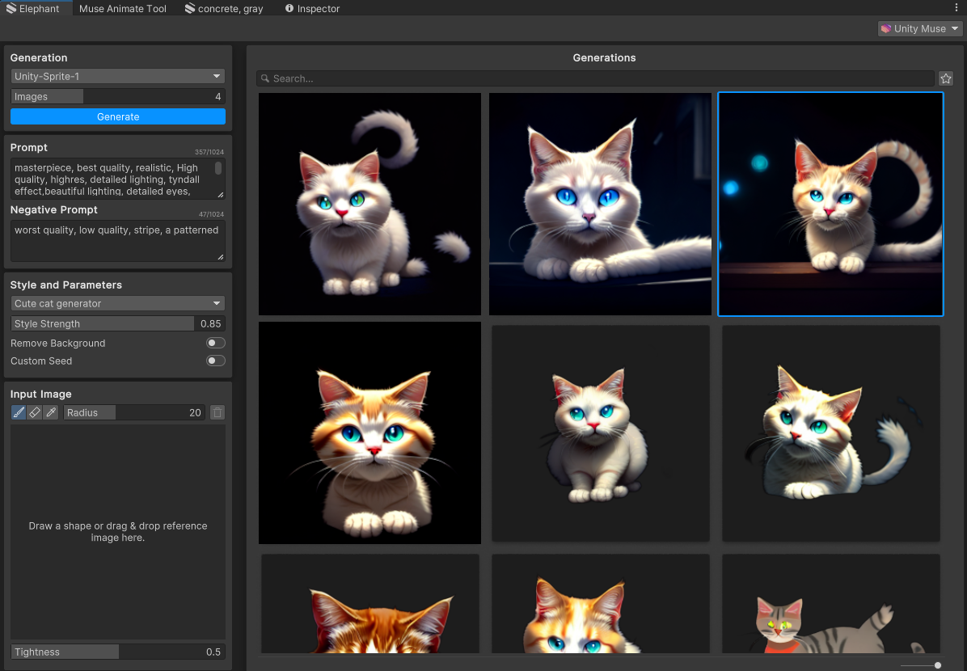The height and width of the screenshot is (671, 967).
Task: Select the bottom-row orange cat ears thumbnail
Action: pos(370,603)
